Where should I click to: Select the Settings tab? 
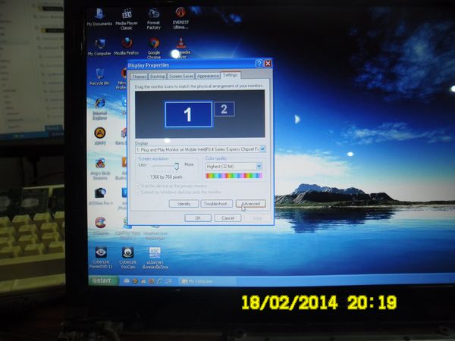[231, 75]
